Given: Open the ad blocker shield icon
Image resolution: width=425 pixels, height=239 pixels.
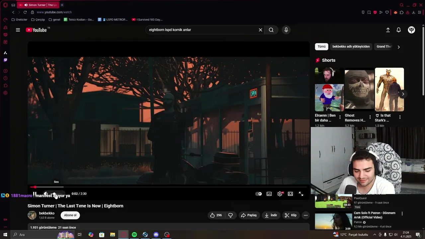Looking at the screenshot, I should pos(375,12).
